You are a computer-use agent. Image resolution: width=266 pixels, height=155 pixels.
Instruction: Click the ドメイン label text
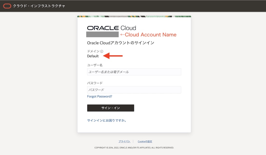point(93,51)
